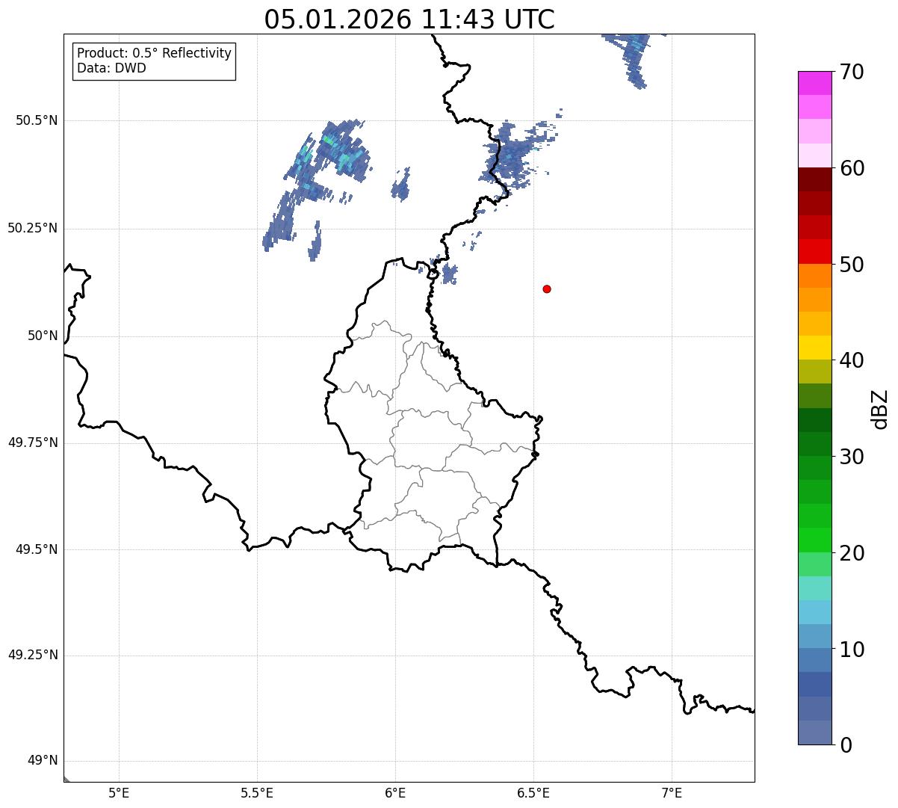Image resolution: width=898 pixels, height=808 pixels.
Task: Click the colorbar value 60
Action: [x=852, y=168]
